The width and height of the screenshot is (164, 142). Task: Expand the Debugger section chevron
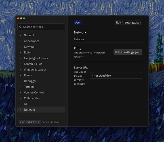point(20,81)
